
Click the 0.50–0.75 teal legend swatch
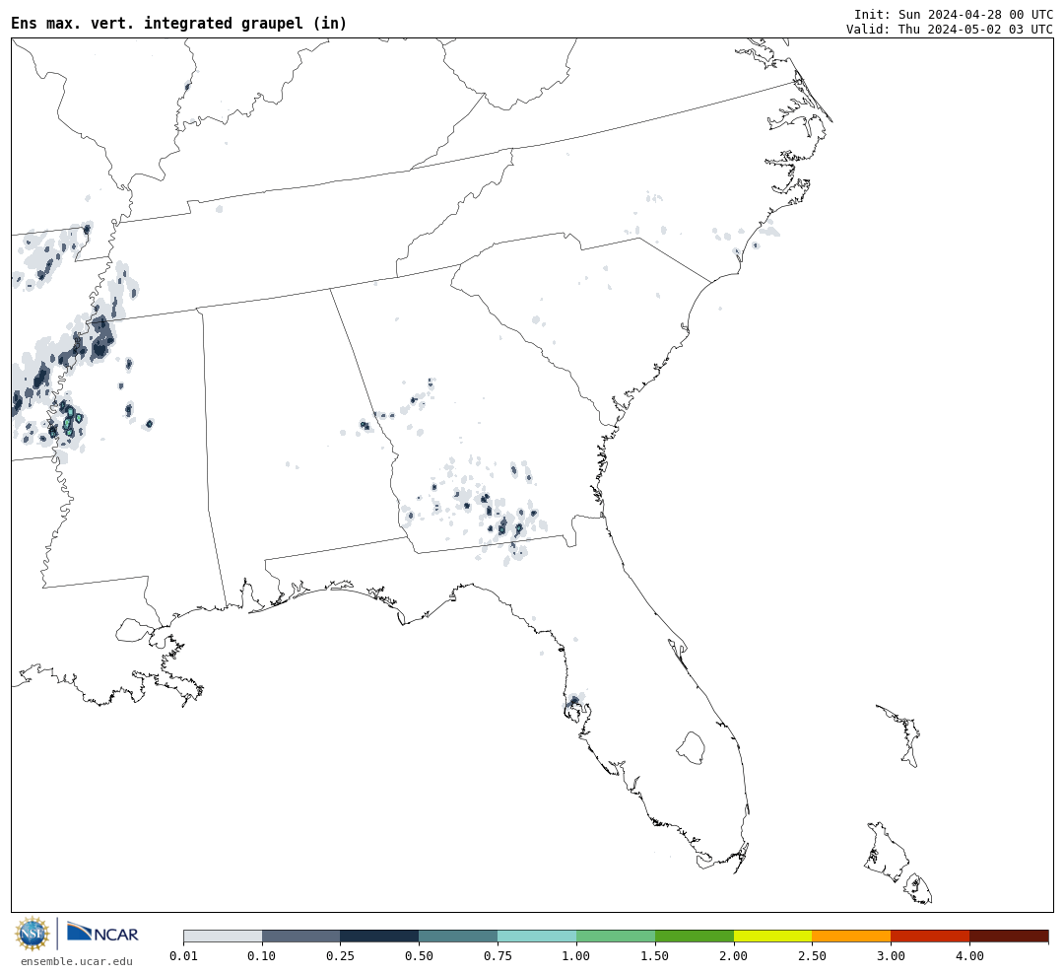(458, 936)
